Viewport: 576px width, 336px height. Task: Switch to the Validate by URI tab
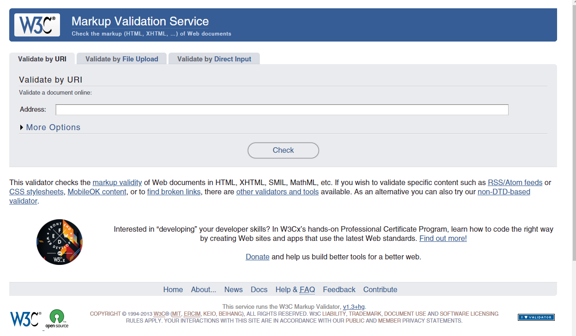tap(42, 59)
